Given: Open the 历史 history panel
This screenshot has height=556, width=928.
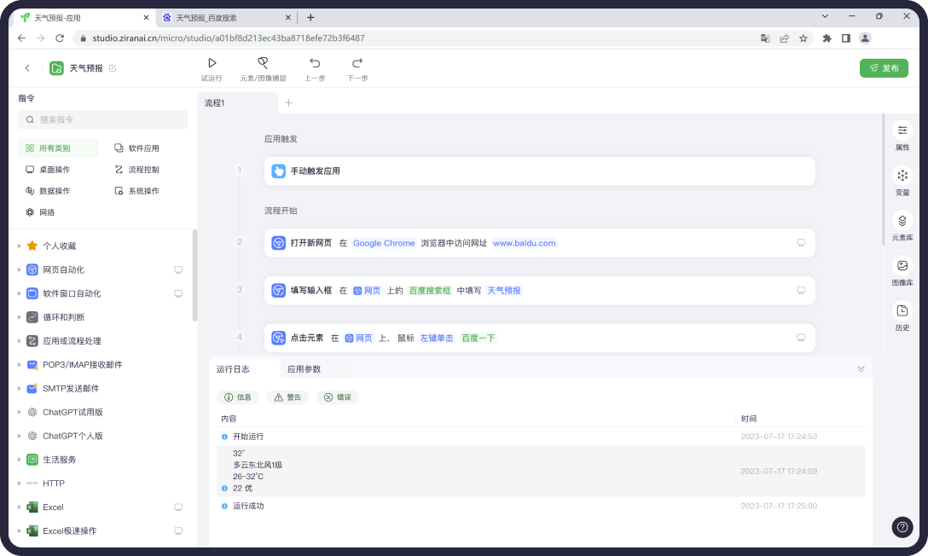Looking at the screenshot, I should pyautogui.click(x=902, y=316).
